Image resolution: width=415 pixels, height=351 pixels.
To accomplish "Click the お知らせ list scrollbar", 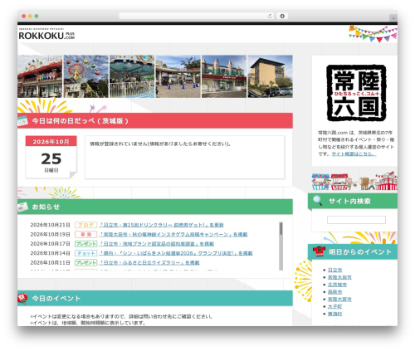I will [x=281, y=246].
